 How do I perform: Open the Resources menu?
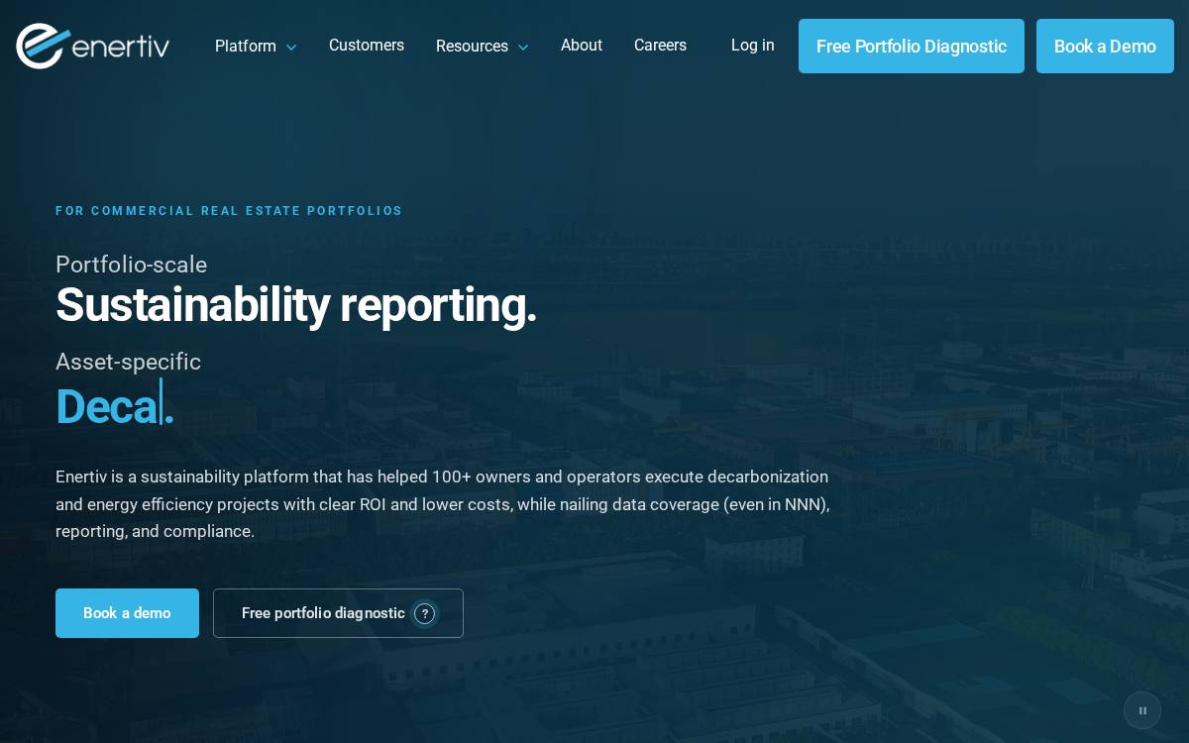[x=472, y=47]
